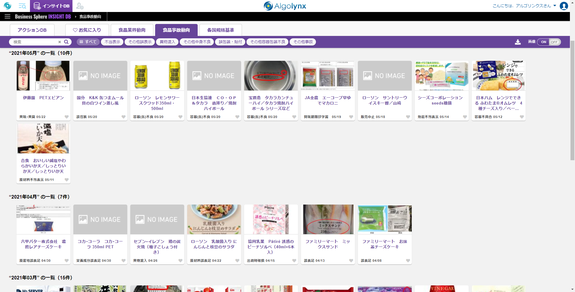The image size is (575, 292).
Task: Open the 各国規格基準 tab
Action: [x=220, y=30]
